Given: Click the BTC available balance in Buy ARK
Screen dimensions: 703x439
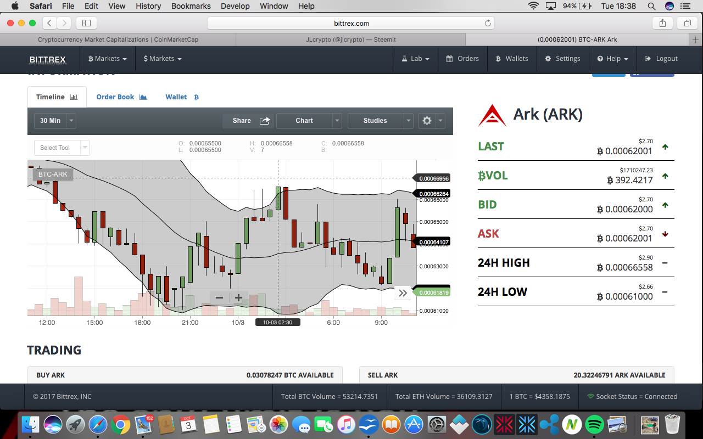Looking at the screenshot, I should pos(290,375).
